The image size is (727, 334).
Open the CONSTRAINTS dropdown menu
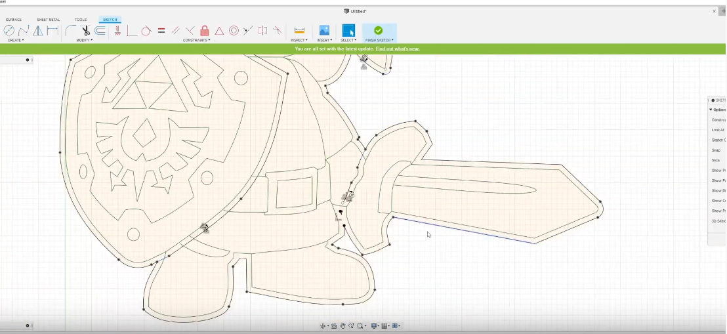pyautogui.click(x=197, y=41)
